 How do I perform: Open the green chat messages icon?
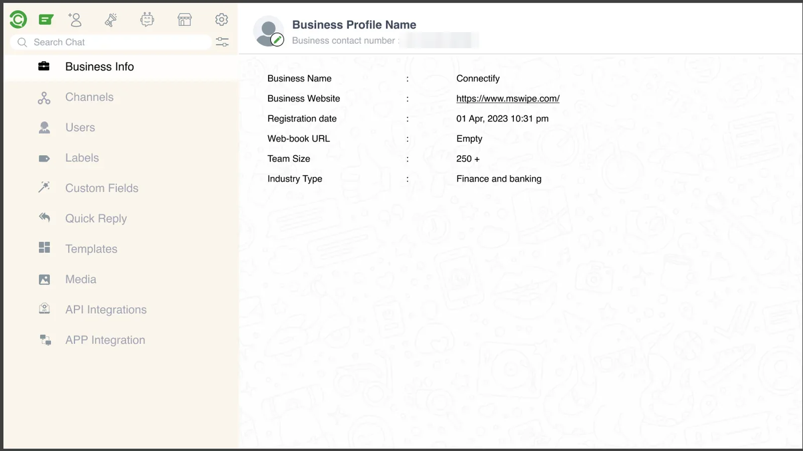coord(46,20)
